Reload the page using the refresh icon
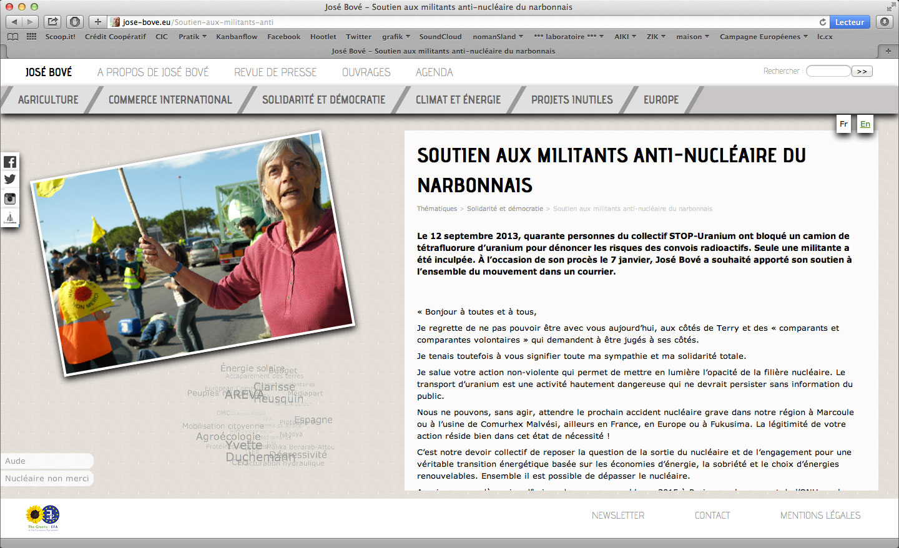The width and height of the screenshot is (899, 548). coord(823,22)
